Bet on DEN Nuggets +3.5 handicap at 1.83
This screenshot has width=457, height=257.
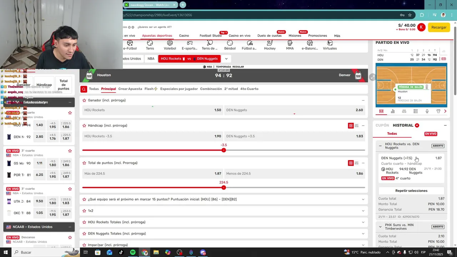click(295, 136)
